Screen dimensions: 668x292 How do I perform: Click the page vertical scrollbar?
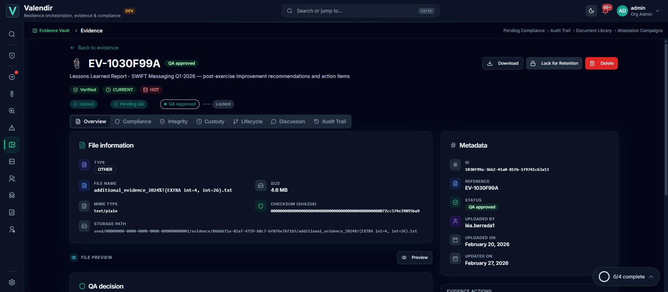coord(666,118)
